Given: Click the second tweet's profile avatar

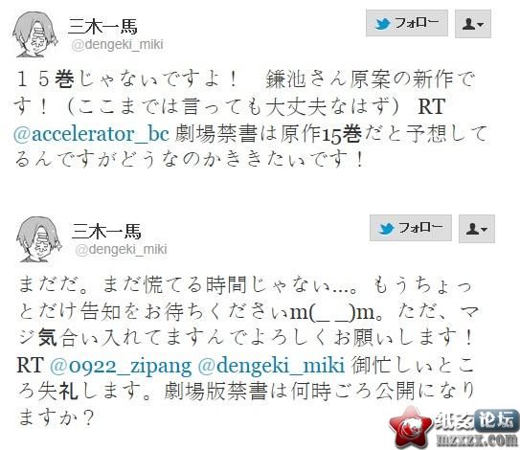Looking at the screenshot, I should 39,239.
